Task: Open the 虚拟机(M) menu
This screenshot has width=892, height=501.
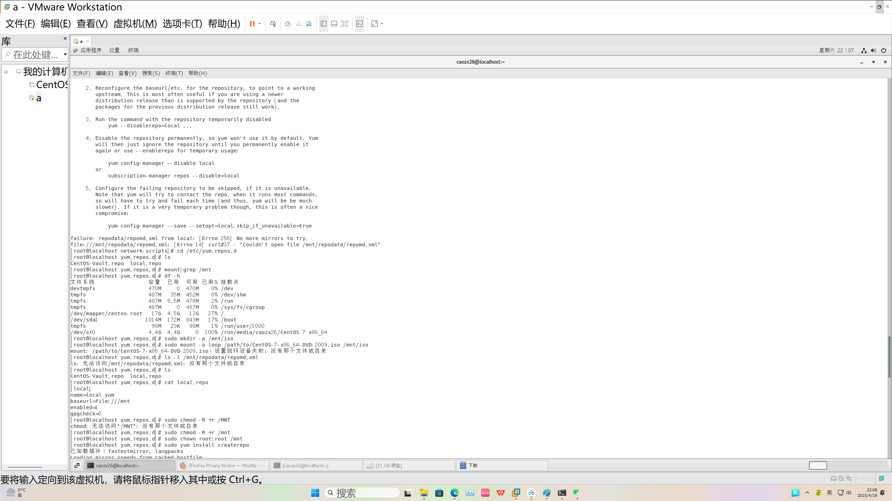Action: click(x=135, y=24)
